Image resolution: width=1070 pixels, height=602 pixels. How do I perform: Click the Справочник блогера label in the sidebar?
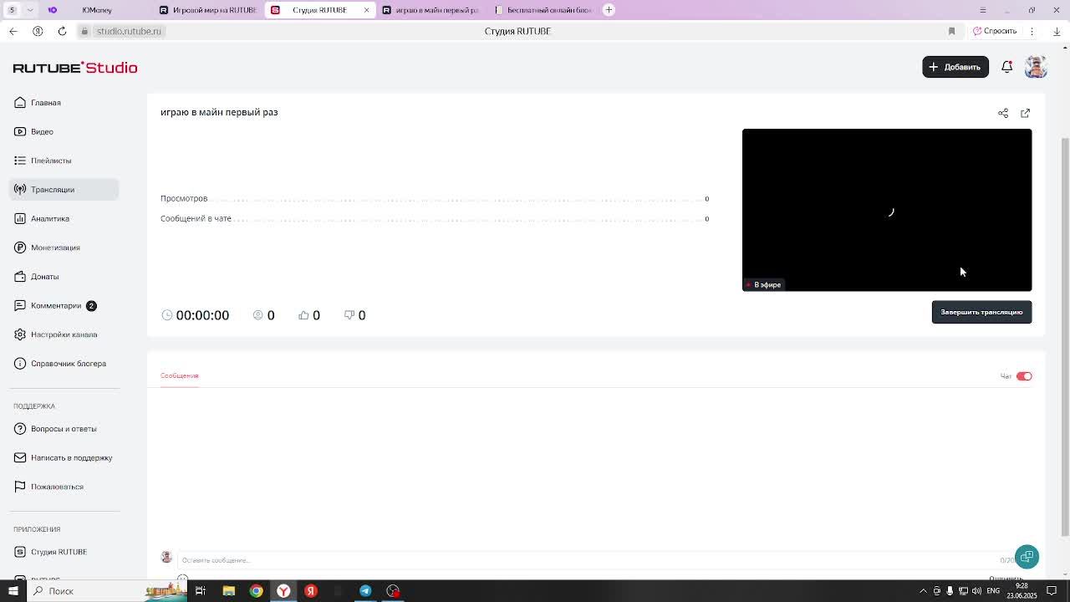[x=69, y=364]
